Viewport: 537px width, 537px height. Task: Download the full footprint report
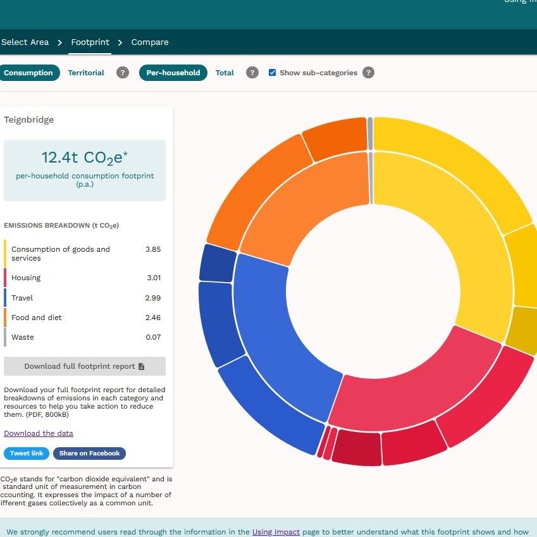(x=85, y=366)
